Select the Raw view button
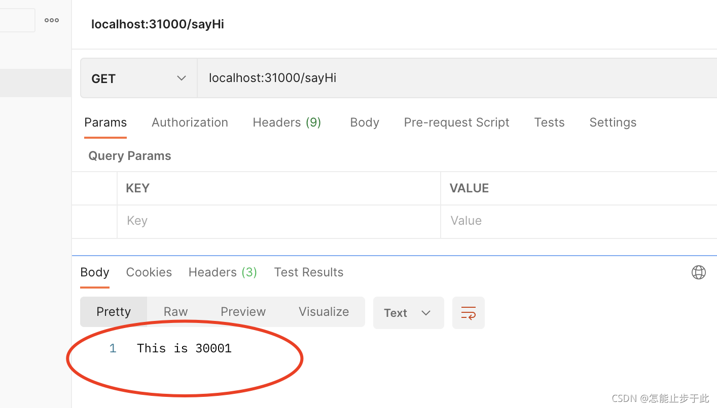717x408 pixels. 175,312
